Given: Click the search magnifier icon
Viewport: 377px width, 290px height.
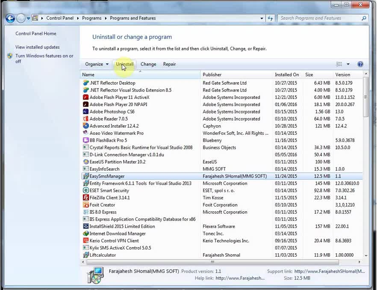Looking at the screenshot, I should (x=364, y=18).
